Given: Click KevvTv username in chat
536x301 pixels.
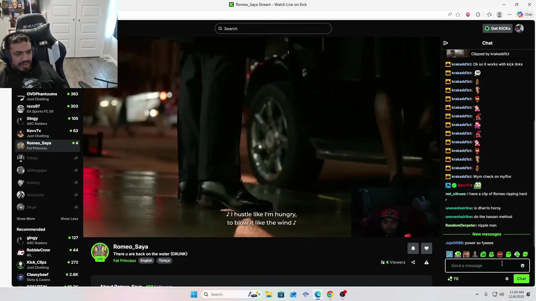Looking at the screenshot, I should pos(464,185).
